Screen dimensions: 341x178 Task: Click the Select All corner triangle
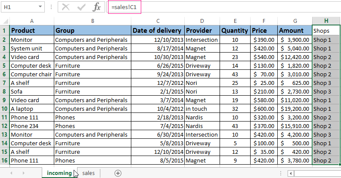(5, 21)
